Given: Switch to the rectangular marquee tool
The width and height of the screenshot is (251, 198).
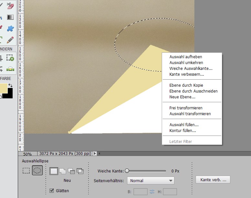Looking at the screenshot, I should click(x=26, y=170).
